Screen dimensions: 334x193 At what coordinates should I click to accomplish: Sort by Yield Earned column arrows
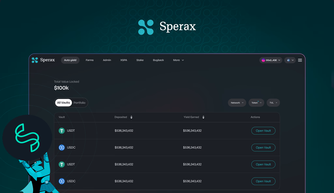(x=203, y=117)
